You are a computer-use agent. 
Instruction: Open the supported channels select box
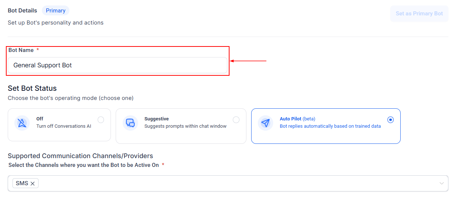tap(228, 183)
